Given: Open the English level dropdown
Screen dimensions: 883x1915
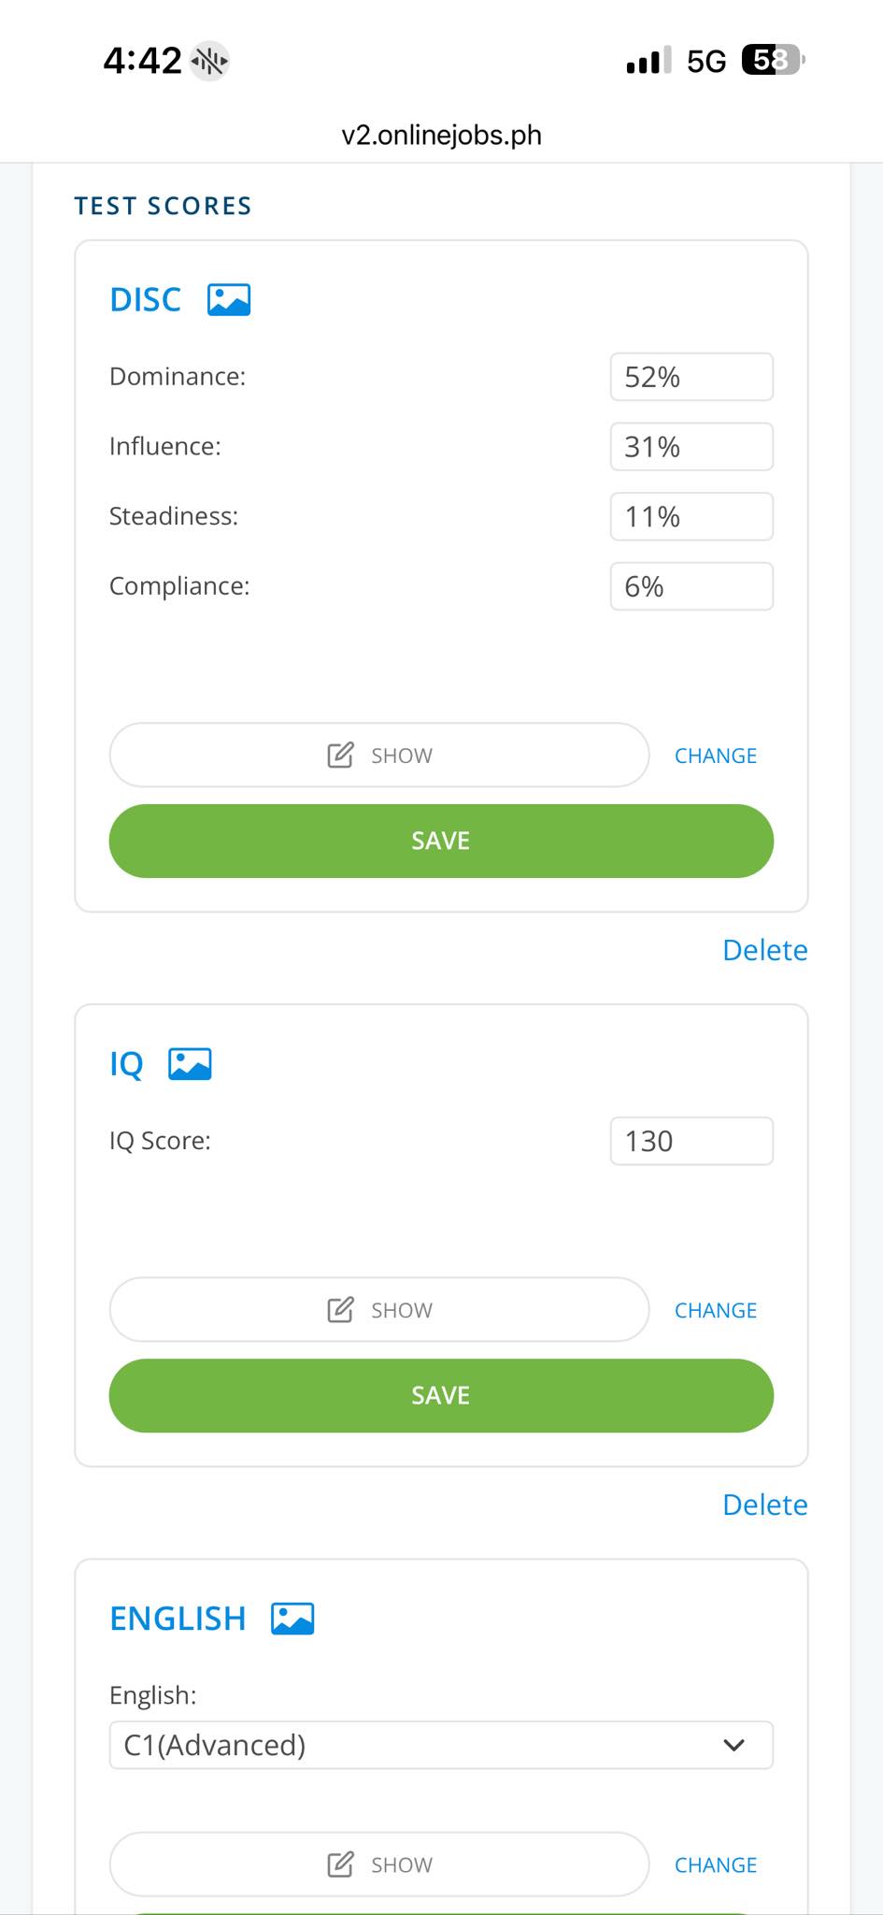Looking at the screenshot, I should tap(441, 1745).
